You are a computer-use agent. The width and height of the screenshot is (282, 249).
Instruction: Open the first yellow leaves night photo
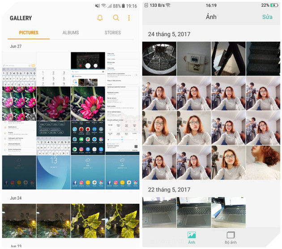pos(88,220)
